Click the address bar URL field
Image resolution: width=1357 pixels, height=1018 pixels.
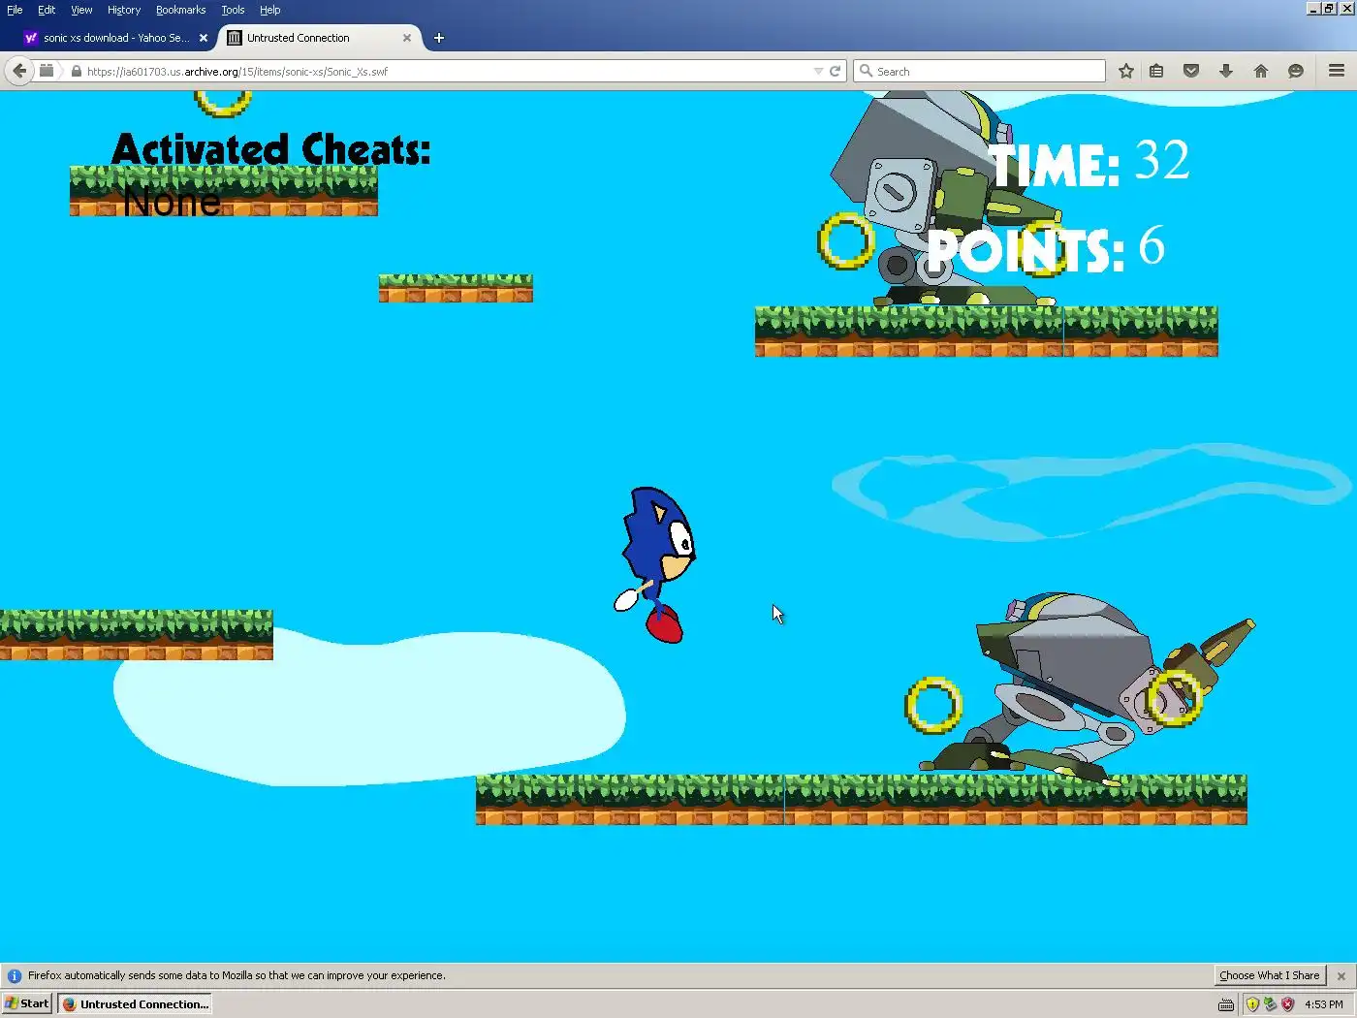(x=446, y=71)
